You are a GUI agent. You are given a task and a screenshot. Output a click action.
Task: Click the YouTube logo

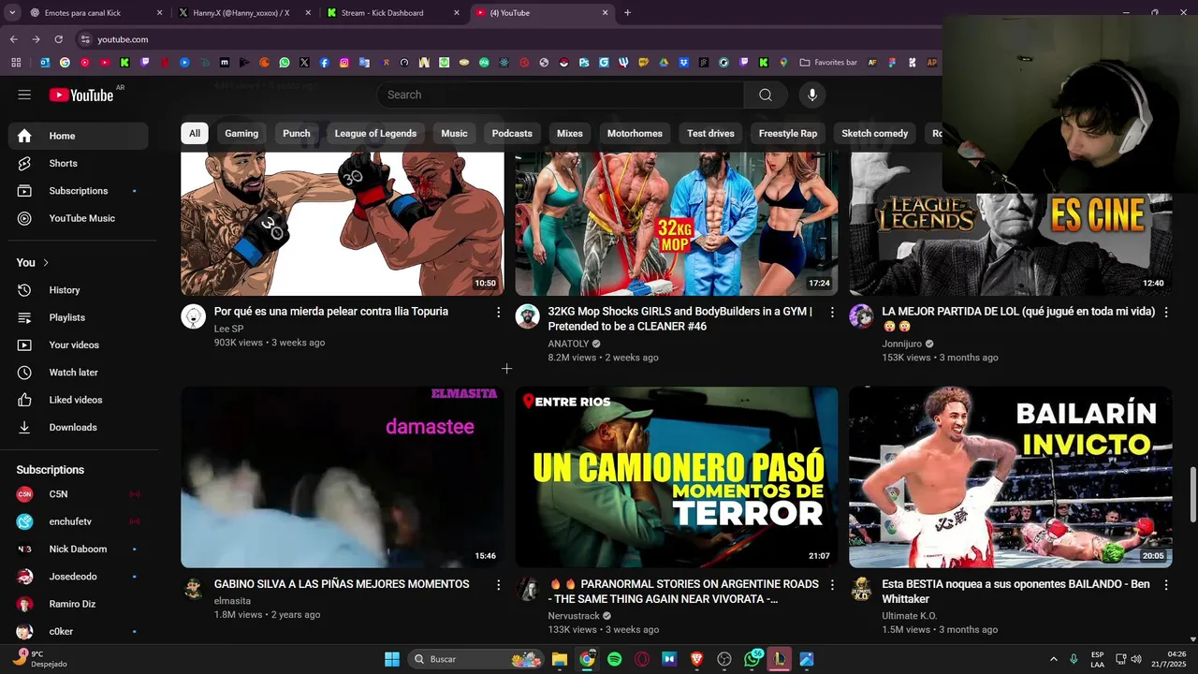(81, 95)
